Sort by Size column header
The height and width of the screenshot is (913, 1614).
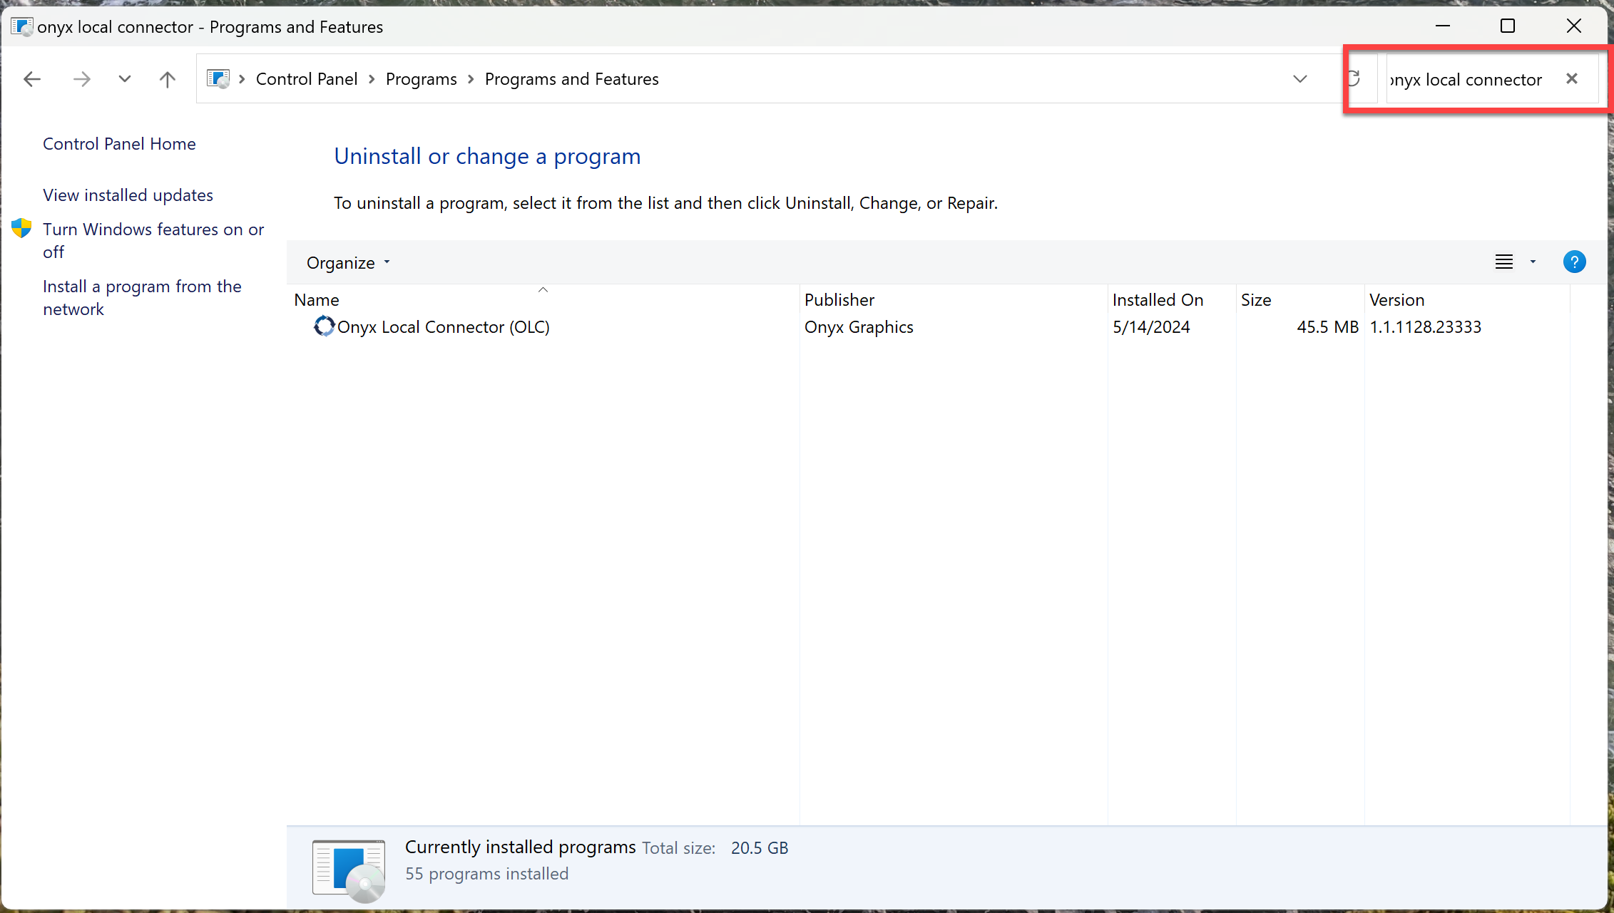[1299, 300]
